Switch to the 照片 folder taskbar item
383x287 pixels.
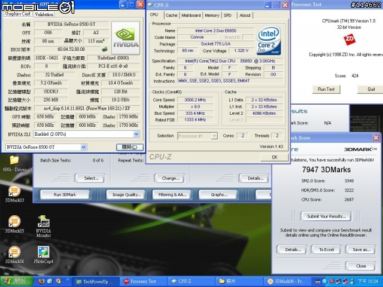click(x=240, y=282)
